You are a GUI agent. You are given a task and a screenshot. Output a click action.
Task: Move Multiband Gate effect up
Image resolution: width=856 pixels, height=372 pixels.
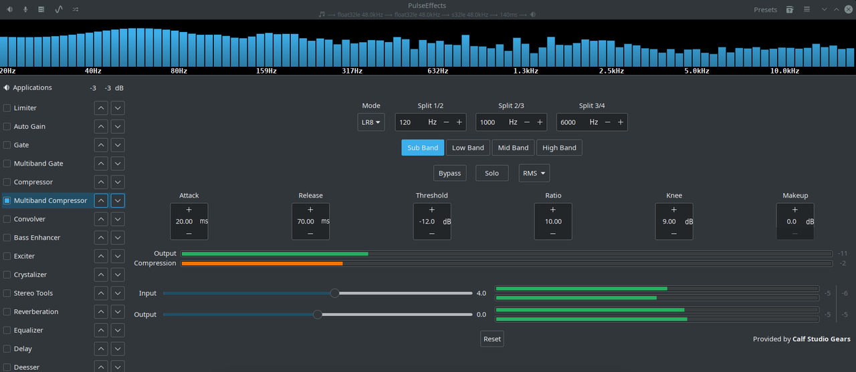100,163
